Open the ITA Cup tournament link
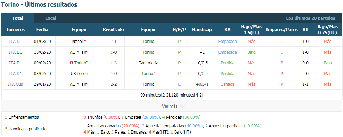 (15, 84)
